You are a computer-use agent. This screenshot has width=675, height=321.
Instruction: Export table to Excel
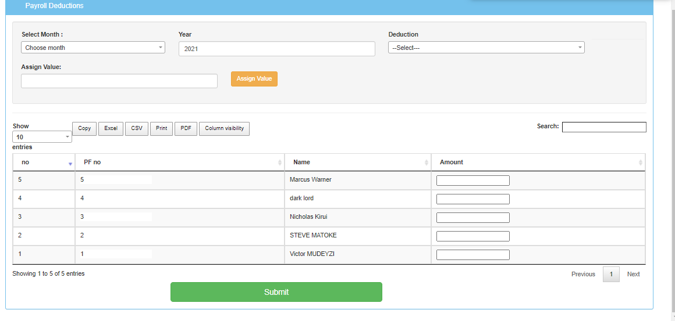coord(111,128)
